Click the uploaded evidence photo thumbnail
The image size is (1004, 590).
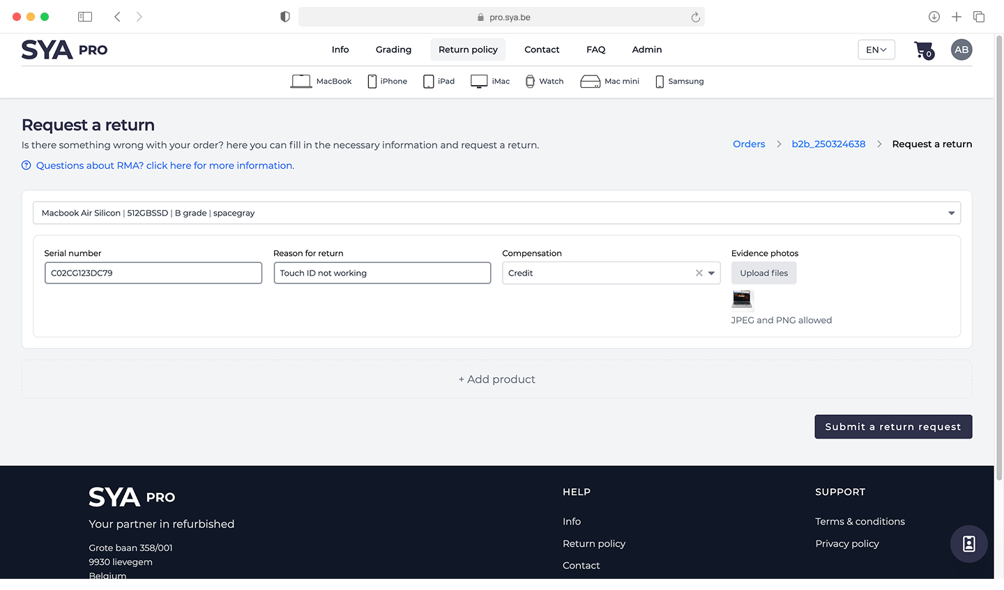coord(742,299)
